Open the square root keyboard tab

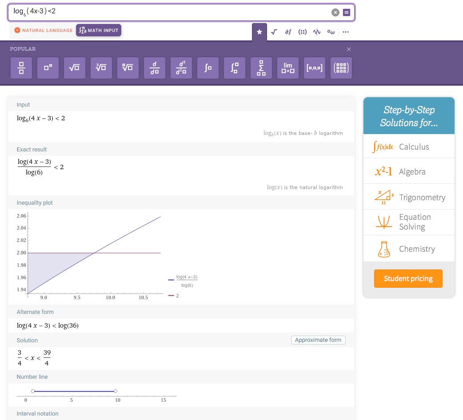coord(274,32)
